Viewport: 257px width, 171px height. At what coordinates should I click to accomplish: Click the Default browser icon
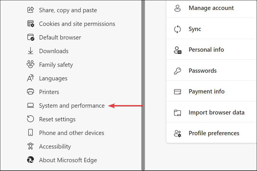[x=30, y=37]
